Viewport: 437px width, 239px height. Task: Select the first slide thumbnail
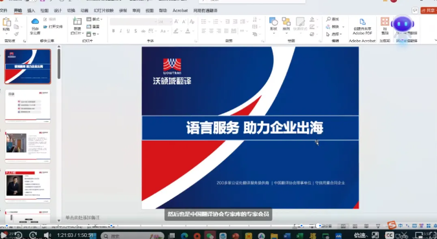(x=28, y=67)
